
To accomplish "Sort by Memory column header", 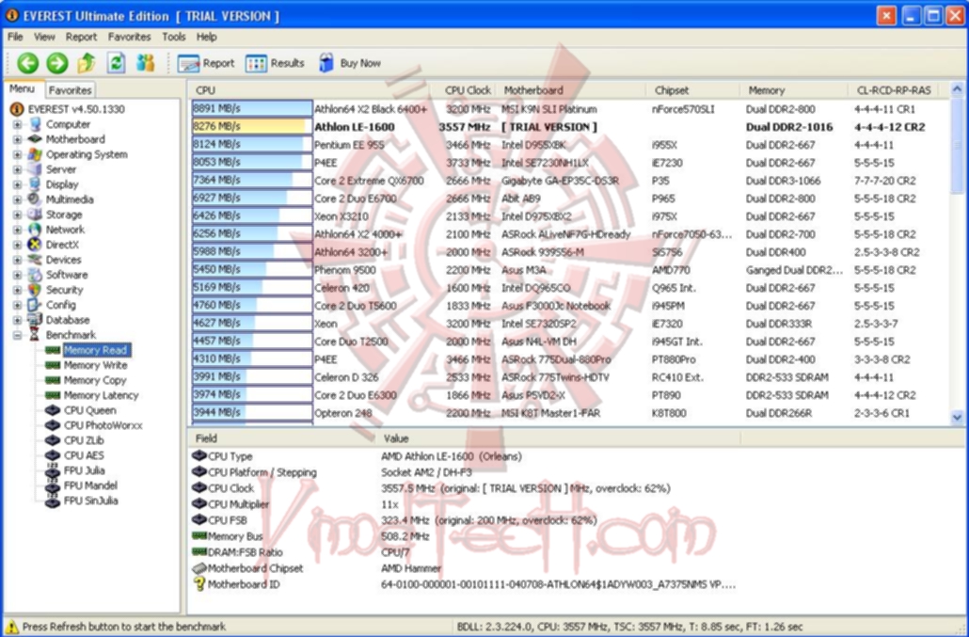I will 793,90.
